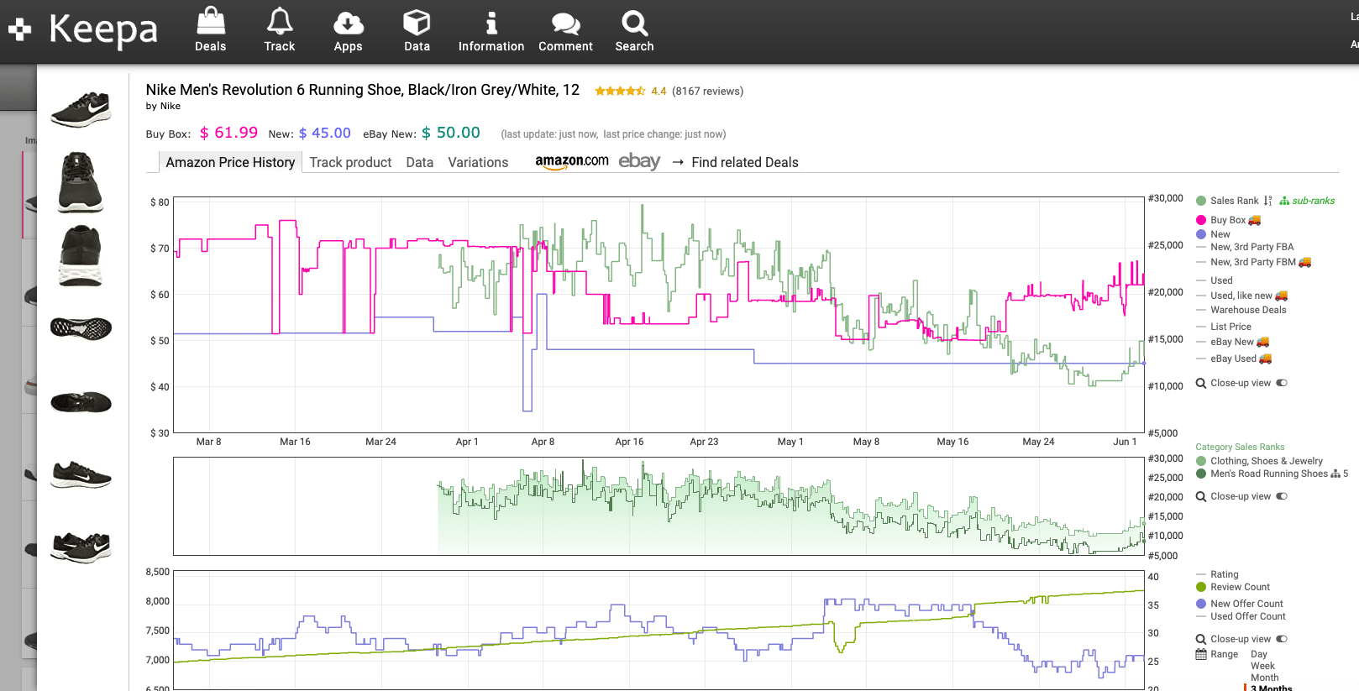1359x691 pixels.
Task: Show Rating series in bottom chart
Action: 1217,574
